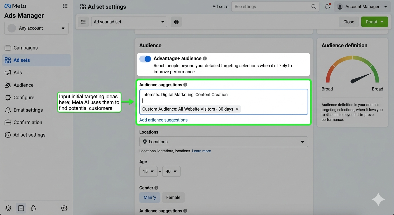394x215 pixels.
Task: Click the layers icon at sidebar bottom
Action: click(x=8, y=208)
